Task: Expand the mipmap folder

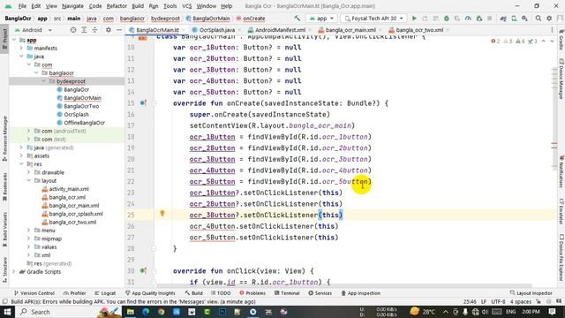Action: coord(28,238)
